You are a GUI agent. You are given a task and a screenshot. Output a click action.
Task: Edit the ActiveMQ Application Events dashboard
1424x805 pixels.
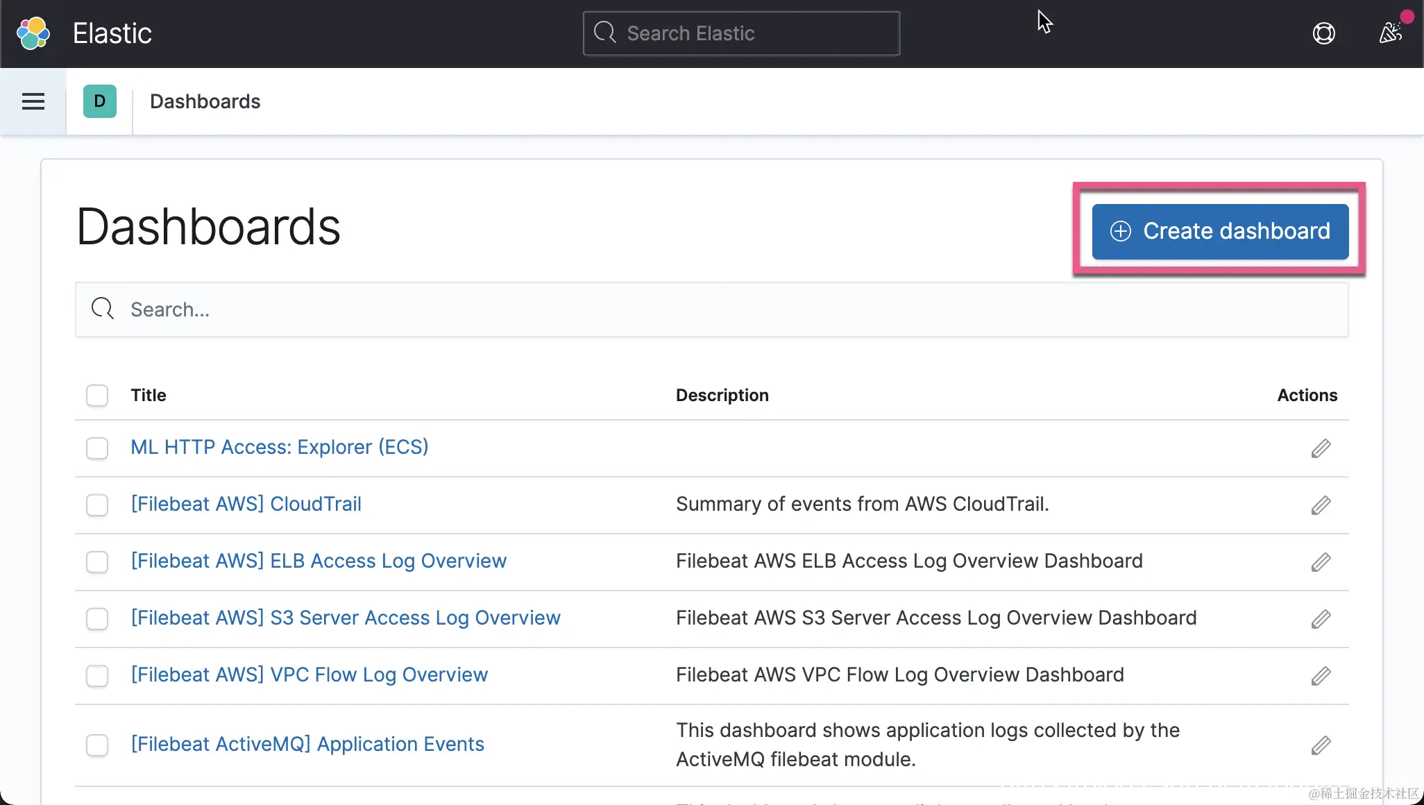coord(1321,745)
